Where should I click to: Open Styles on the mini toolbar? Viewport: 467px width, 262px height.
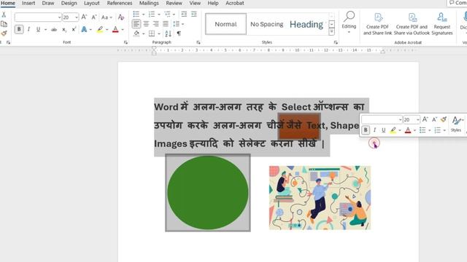(x=456, y=124)
